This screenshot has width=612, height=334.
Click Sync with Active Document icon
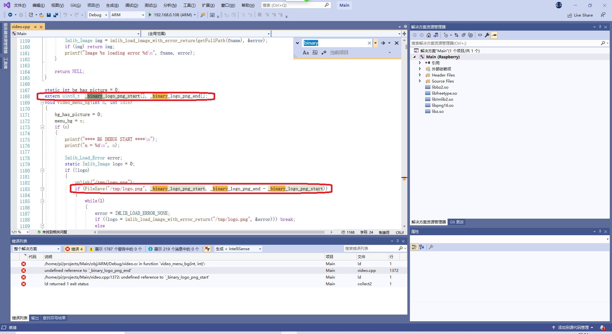(456, 35)
